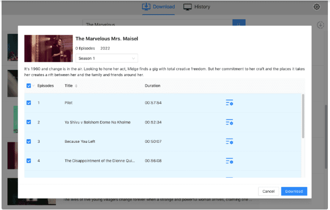Open the dropdown arrow beside select-all checkbox
The image size is (330, 210).
pos(33,86)
